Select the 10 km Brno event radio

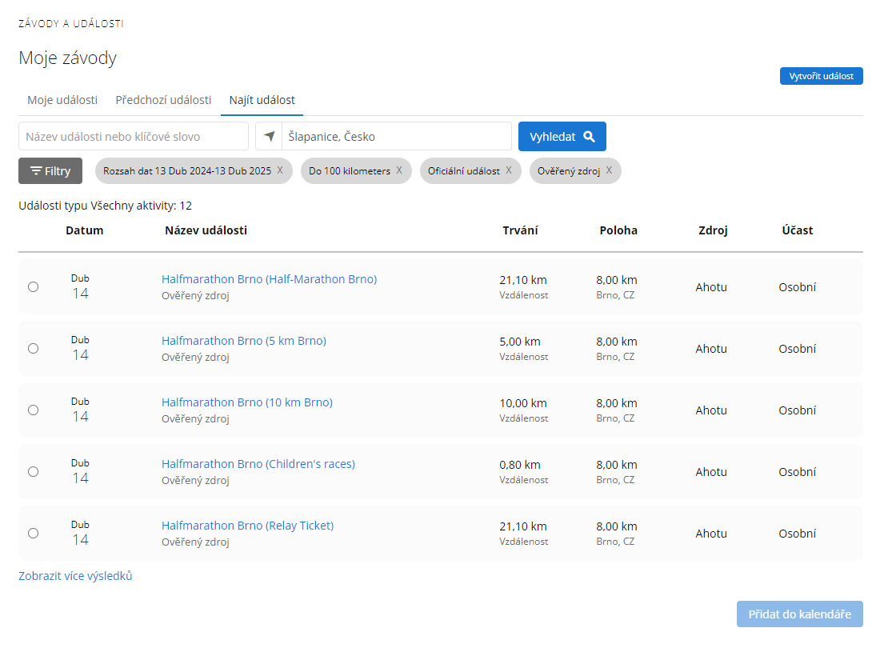[x=33, y=410]
